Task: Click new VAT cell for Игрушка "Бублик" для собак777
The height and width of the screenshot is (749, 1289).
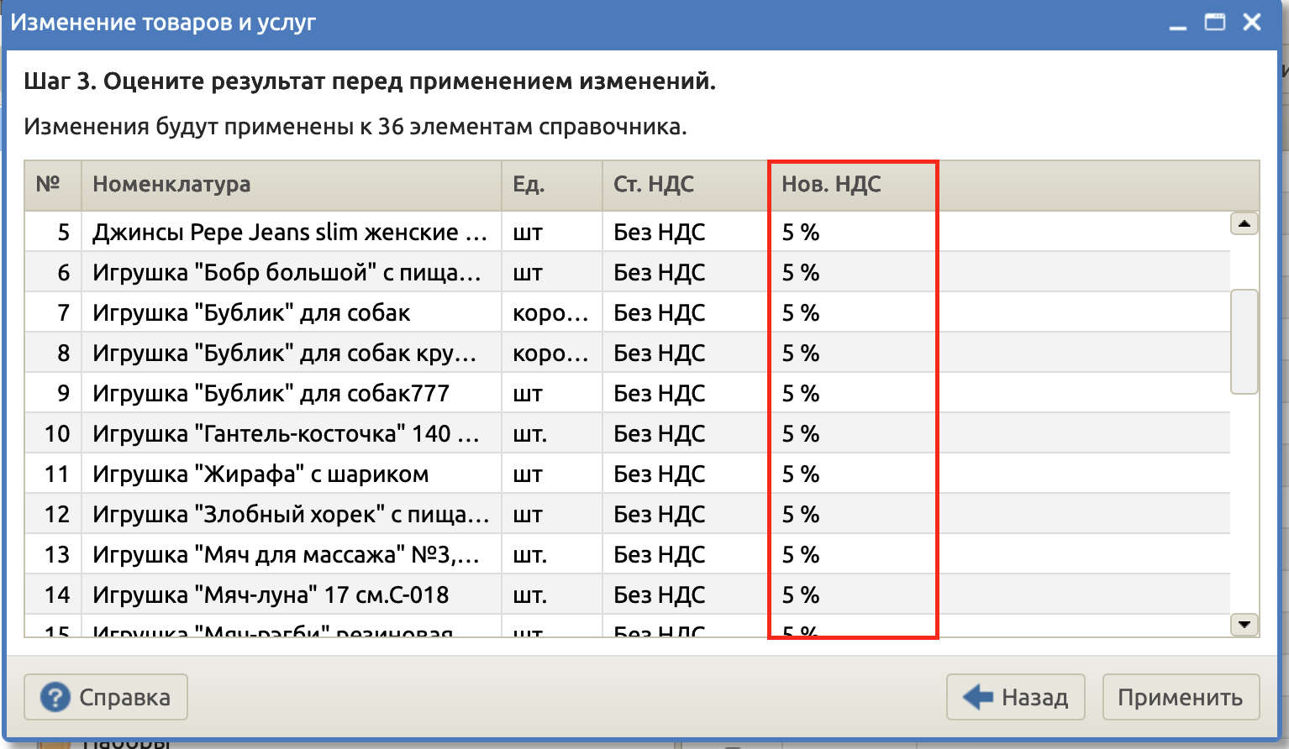Action: tap(852, 394)
